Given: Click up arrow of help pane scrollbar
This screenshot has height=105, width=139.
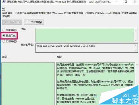Looking at the screenshot, I should click(x=137, y=65).
